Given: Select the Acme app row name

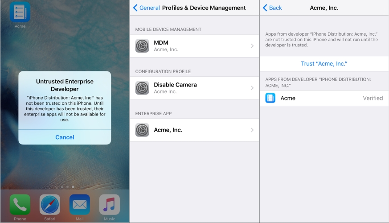Looking at the screenshot, I should point(288,98).
